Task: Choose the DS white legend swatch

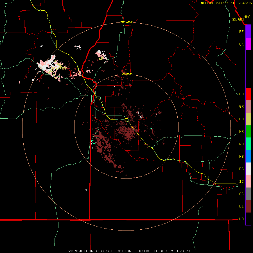Action: point(248,169)
